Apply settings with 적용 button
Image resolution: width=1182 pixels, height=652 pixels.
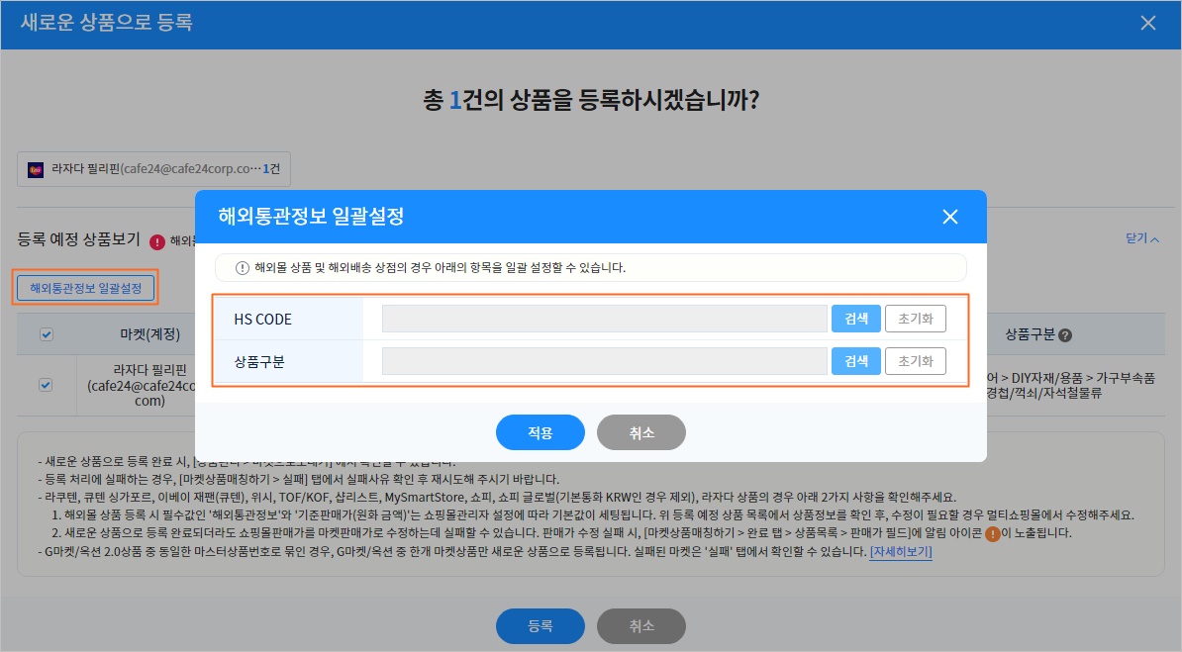click(x=540, y=432)
